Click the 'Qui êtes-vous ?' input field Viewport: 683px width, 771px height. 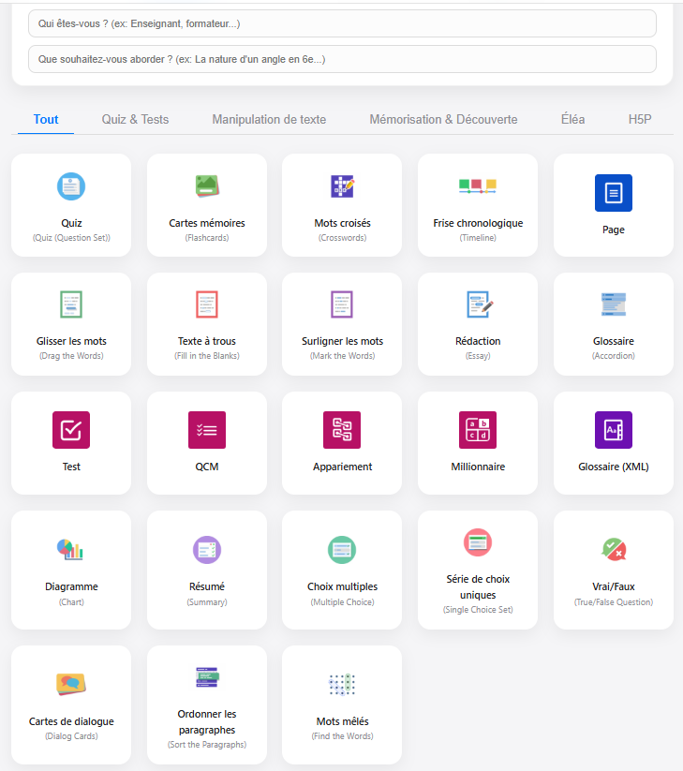coord(342,23)
